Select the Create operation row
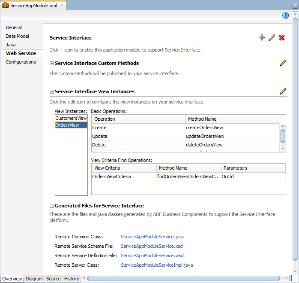 pyautogui.click(x=185, y=128)
